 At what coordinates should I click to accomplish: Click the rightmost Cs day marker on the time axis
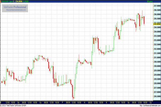click(x=151, y=102)
